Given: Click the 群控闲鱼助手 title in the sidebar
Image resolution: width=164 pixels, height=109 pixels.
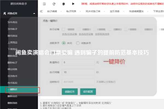Looking at the screenshot, I should coord(19,4).
